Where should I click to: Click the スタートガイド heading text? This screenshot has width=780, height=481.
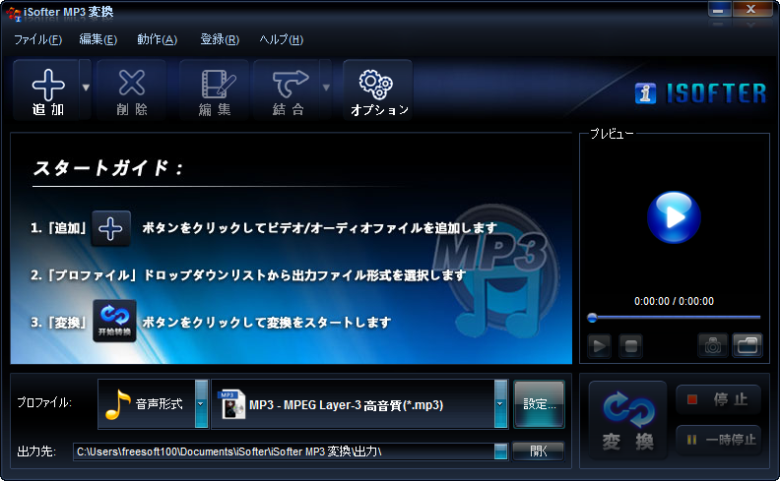108,168
